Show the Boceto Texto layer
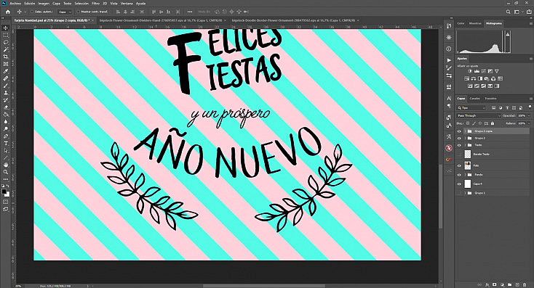The width and height of the screenshot is (534, 288). click(459, 155)
